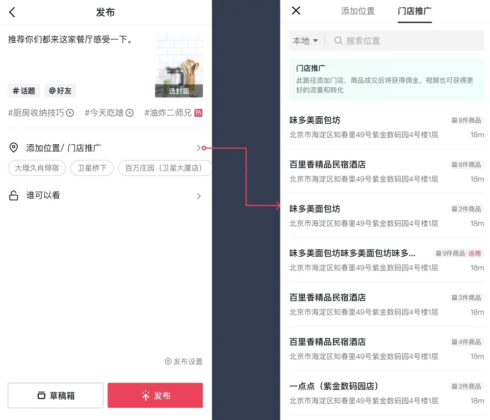Open the 本地 region dropdown
Viewport: 490px width, 420px height.
pyautogui.click(x=305, y=41)
